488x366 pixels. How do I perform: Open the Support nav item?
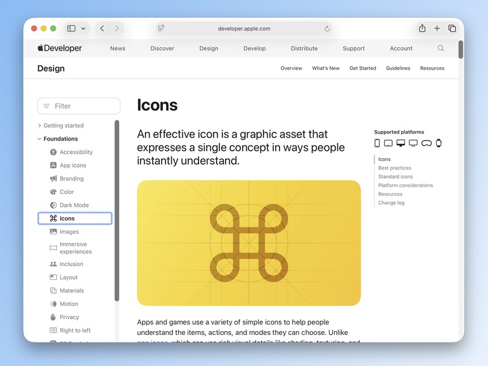coord(354,49)
